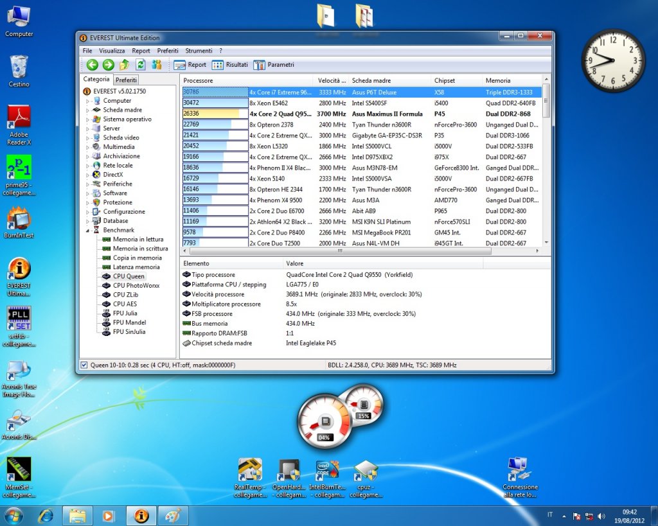The height and width of the screenshot is (526, 658).
Task: Toggle the Queen 10-10 status bar checkbox
Action: click(x=84, y=365)
